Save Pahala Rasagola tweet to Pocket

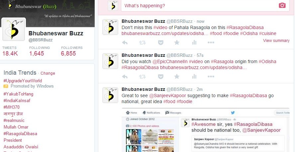point(160,43)
